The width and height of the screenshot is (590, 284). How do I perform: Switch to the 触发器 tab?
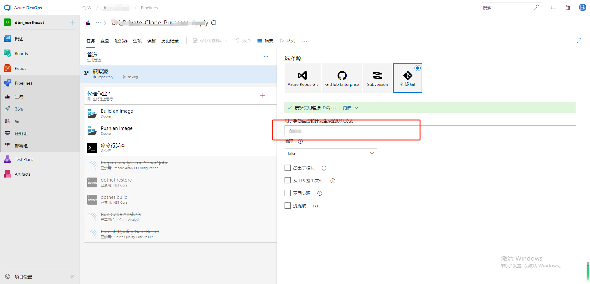click(x=121, y=41)
